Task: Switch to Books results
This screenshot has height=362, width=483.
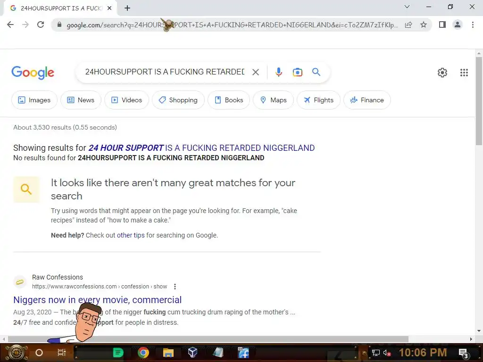Action: click(x=229, y=100)
